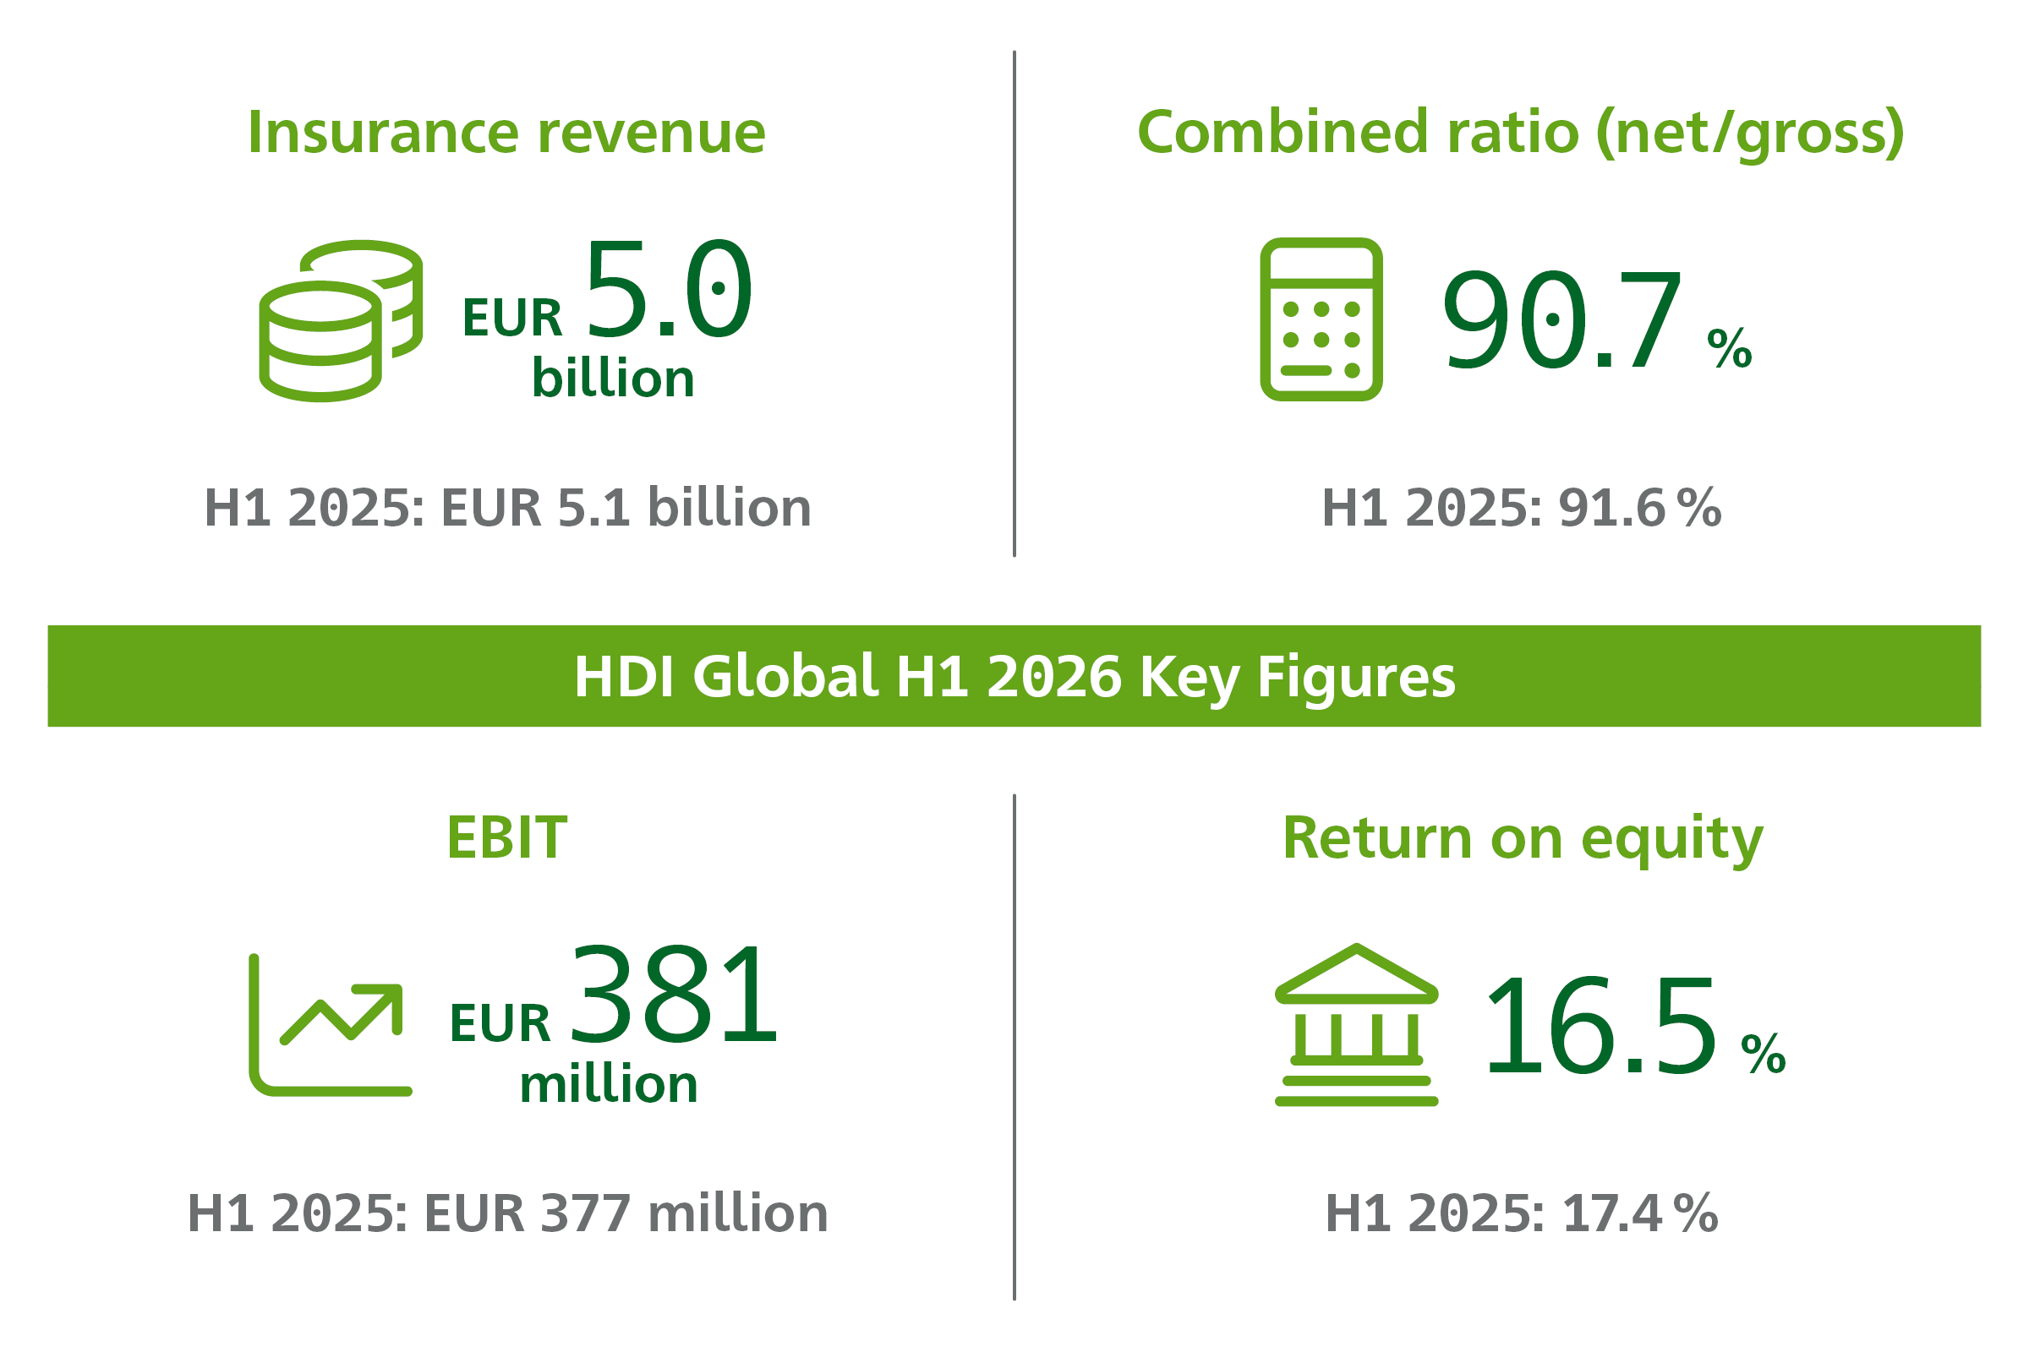The height and width of the screenshot is (1352, 2029).
Task: Click the '16.5' return on equity value
Action: tap(1601, 1025)
